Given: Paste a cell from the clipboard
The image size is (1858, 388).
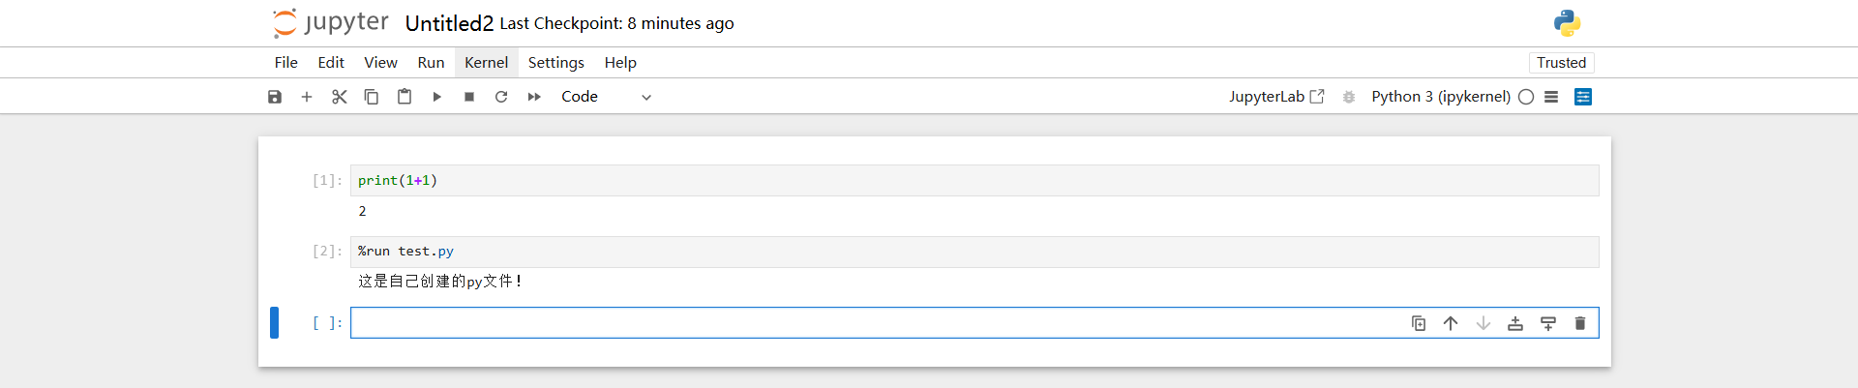Looking at the screenshot, I should (405, 97).
